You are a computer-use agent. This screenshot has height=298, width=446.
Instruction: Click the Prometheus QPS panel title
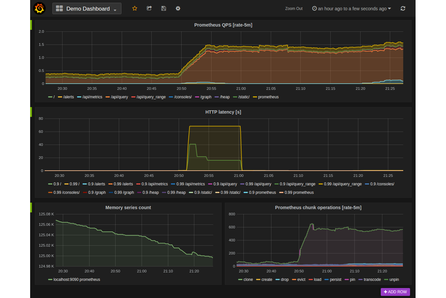pyautogui.click(x=223, y=25)
